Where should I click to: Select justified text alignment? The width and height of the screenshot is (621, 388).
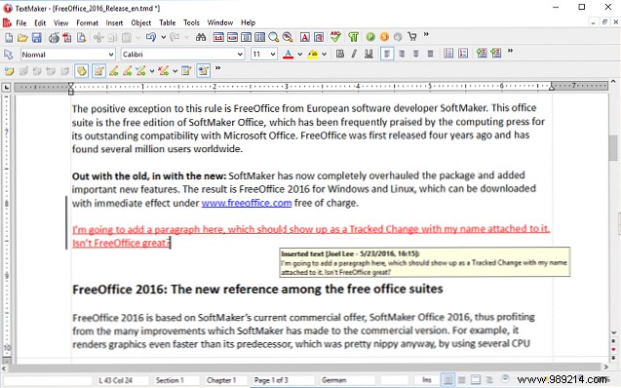point(431,54)
